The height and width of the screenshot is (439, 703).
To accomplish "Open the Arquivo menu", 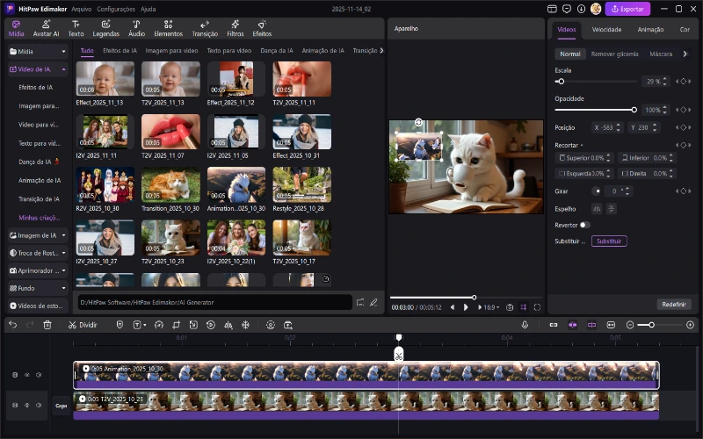I will 81,8.
